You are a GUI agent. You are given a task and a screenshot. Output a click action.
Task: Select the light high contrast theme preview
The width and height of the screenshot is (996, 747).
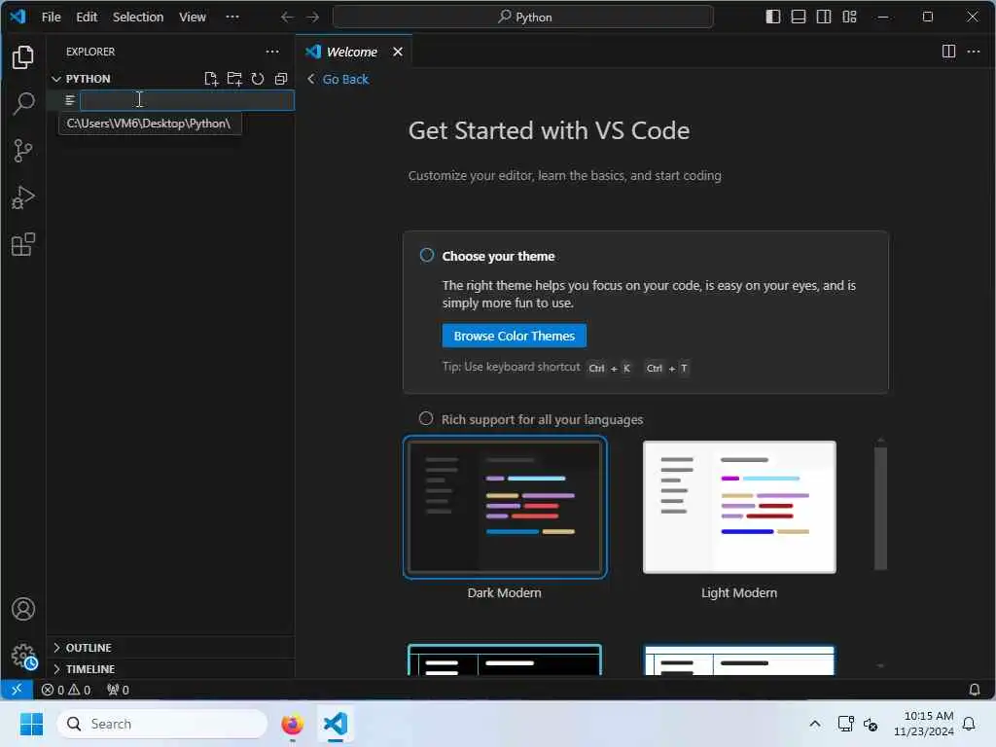click(739, 660)
